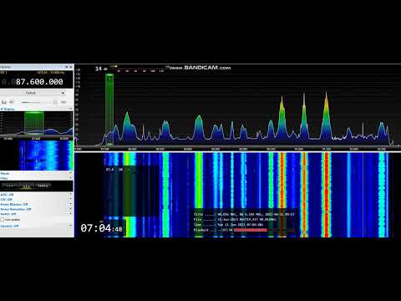This screenshot has width=401, height=301.
Task: Click the red playback progress bar
Action: pyautogui.click(x=251, y=230)
